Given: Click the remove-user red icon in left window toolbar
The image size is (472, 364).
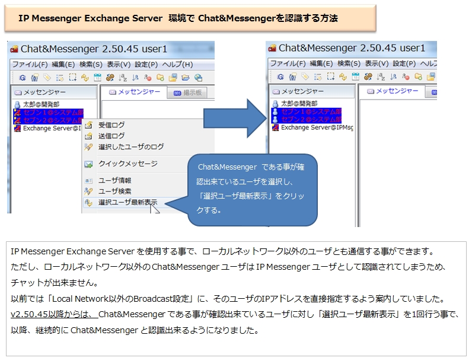Looking at the screenshot, I should 148,78.
